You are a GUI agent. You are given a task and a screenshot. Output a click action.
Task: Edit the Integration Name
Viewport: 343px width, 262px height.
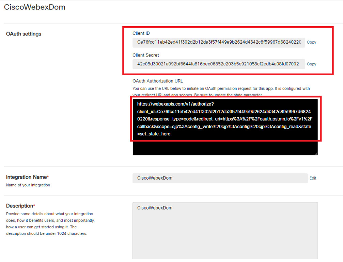point(313,178)
